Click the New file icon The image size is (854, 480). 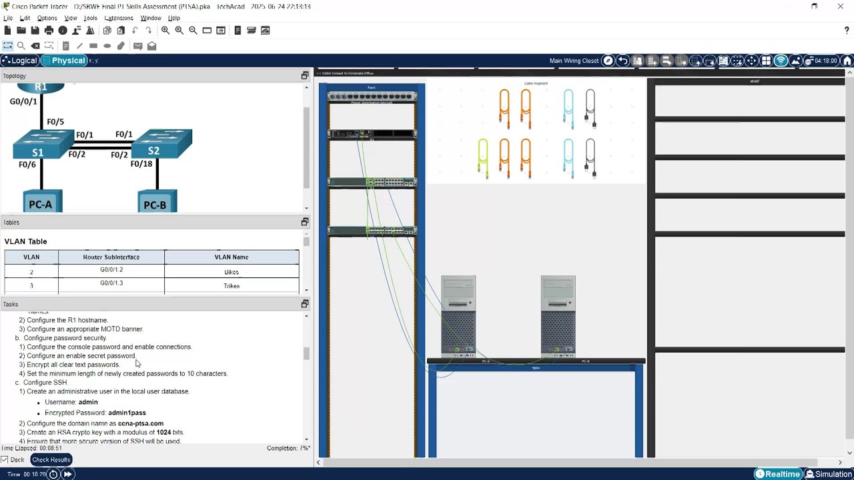[7, 30]
